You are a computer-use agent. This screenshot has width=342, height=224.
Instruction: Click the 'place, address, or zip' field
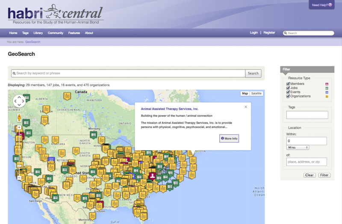coord(307,162)
